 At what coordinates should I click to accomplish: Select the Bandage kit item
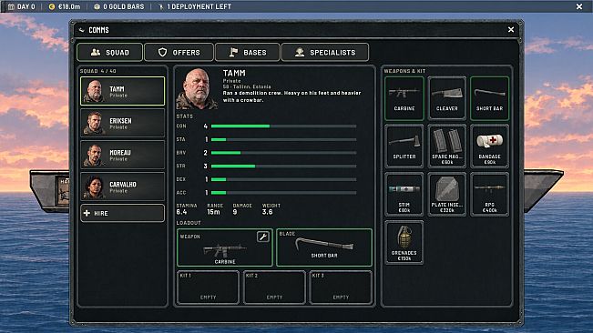click(489, 146)
